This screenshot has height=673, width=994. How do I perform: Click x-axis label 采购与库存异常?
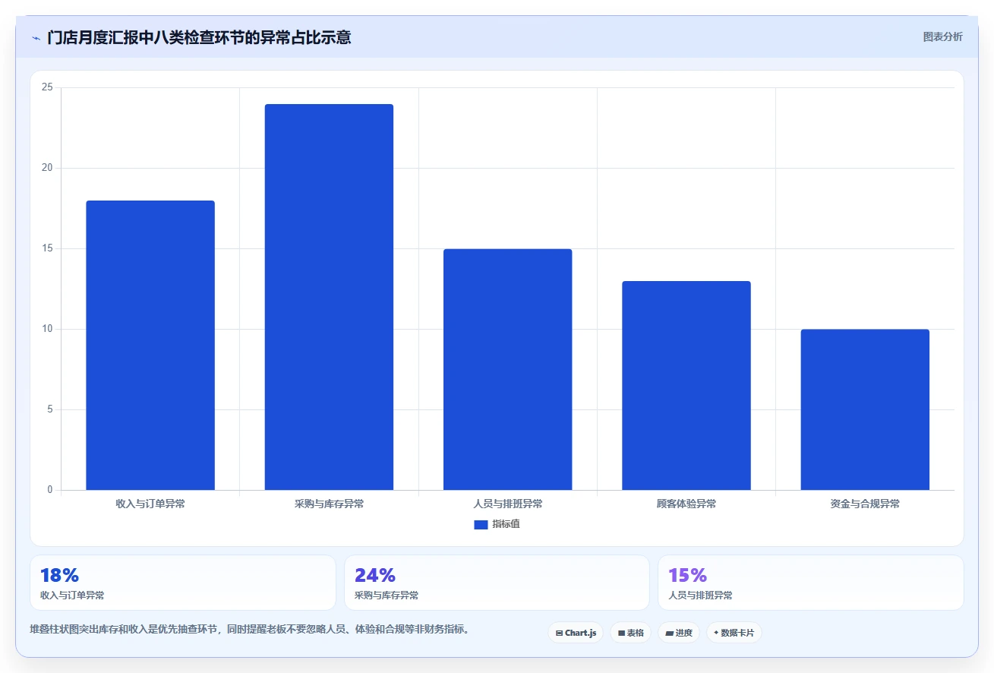coord(329,504)
